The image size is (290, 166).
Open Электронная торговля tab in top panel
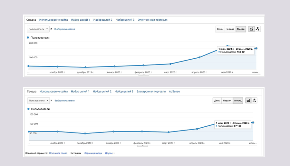pos(153,20)
